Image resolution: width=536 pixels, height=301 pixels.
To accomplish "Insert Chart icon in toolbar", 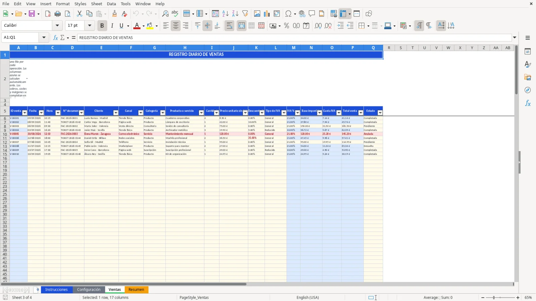I will (267, 14).
